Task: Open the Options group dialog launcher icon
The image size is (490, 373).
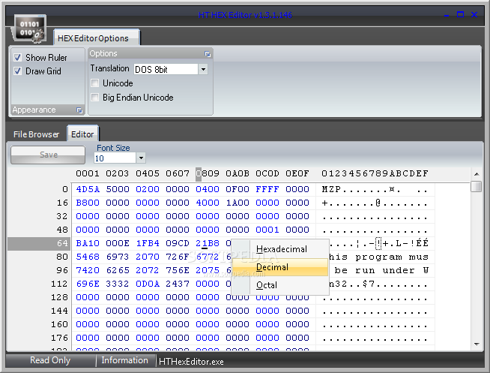Action: coord(208,54)
